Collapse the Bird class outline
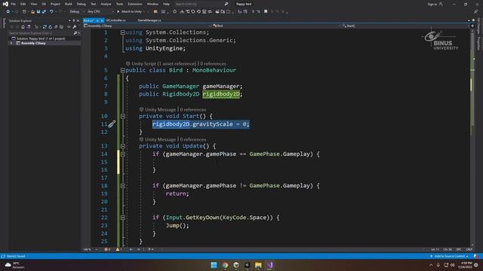 122,70
